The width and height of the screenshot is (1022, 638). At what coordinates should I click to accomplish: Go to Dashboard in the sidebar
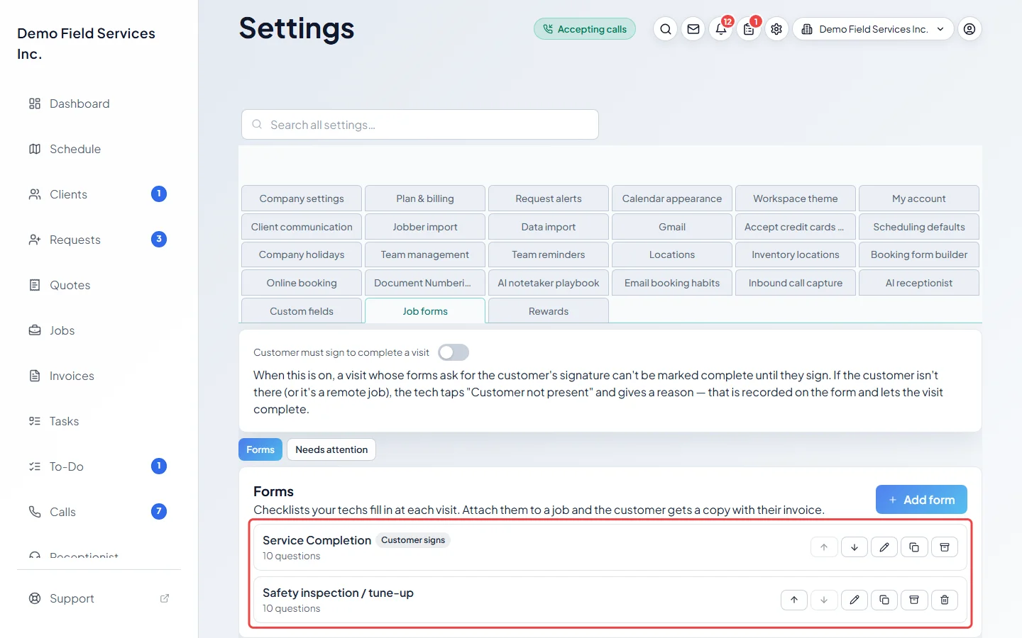[99, 103]
